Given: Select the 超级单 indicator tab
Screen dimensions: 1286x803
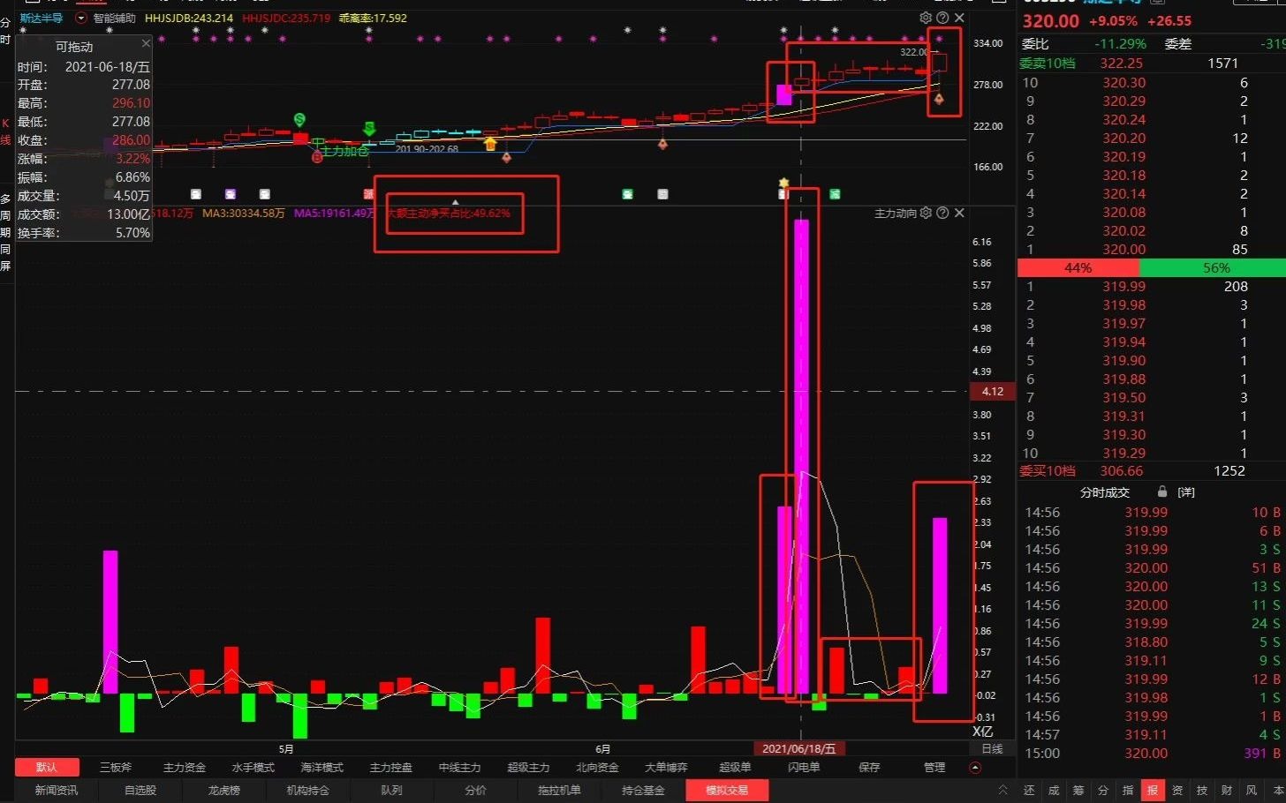Looking at the screenshot, I should [x=735, y=767].
